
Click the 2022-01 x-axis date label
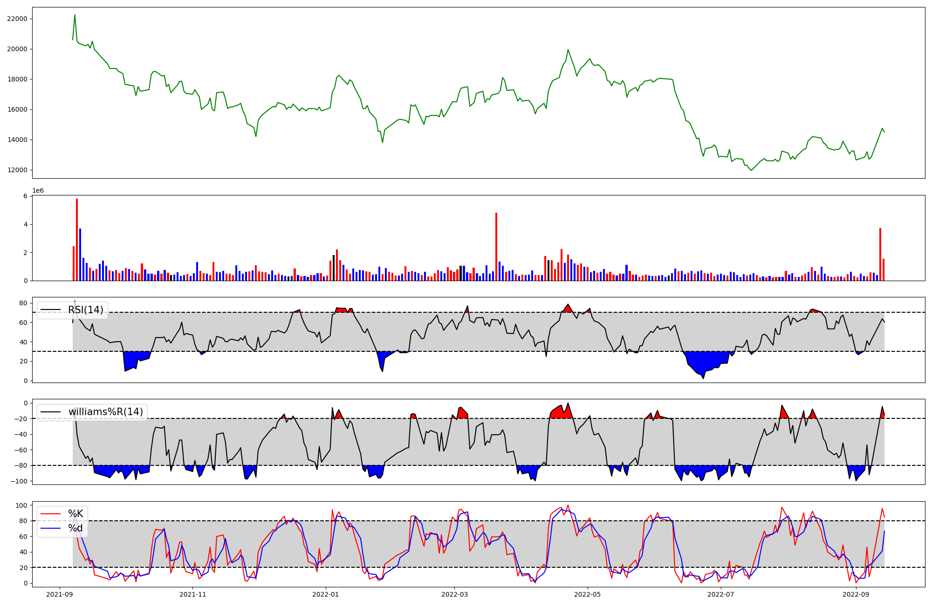coord(326,594)
